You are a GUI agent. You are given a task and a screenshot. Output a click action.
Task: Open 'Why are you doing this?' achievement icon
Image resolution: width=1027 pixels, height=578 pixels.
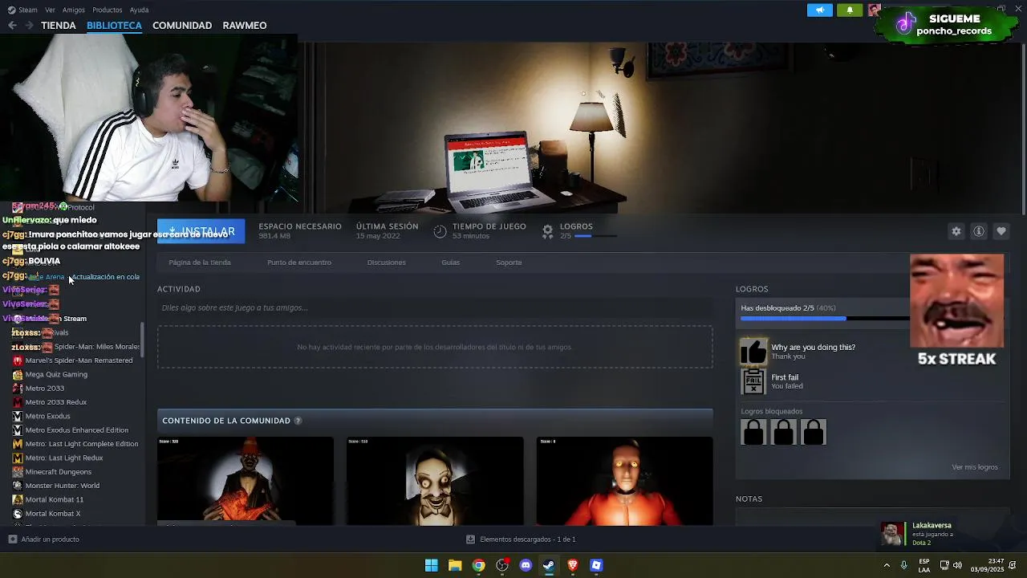[x=753, y=351]
